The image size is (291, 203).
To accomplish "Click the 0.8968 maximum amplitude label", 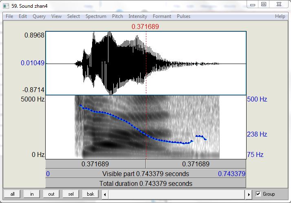I will point(34,35).
